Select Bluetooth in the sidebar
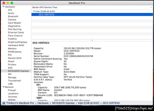 [13, 16]
